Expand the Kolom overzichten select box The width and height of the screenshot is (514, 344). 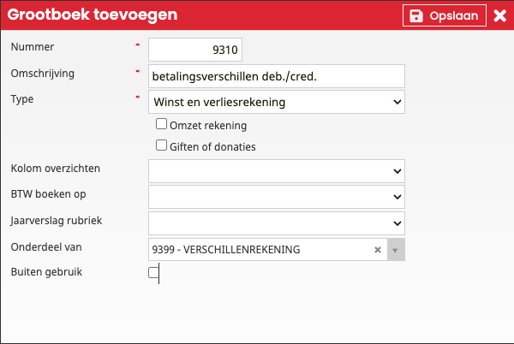[277, 171]
